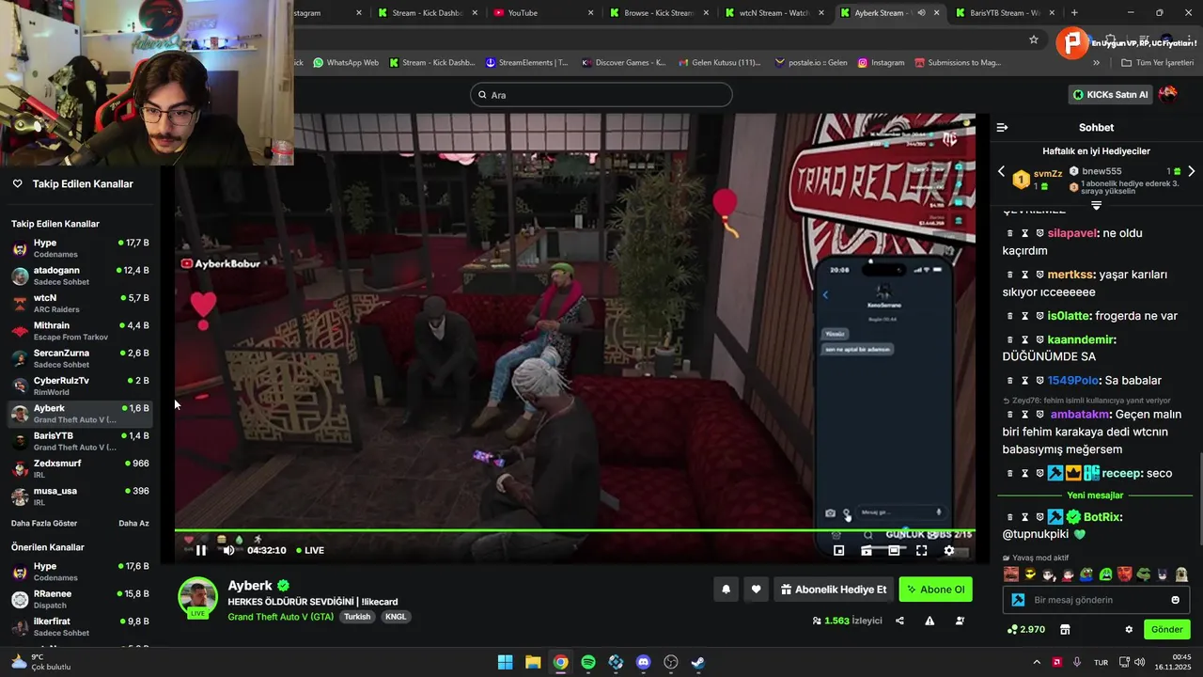
Task: Open Discord from taskbar
Action: [x=643, y=662]
